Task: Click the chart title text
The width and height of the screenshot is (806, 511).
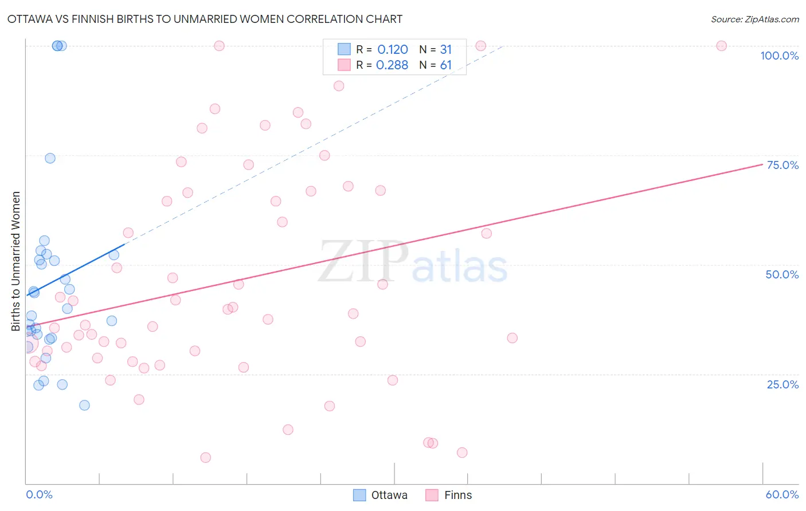Action: point(205,19)
